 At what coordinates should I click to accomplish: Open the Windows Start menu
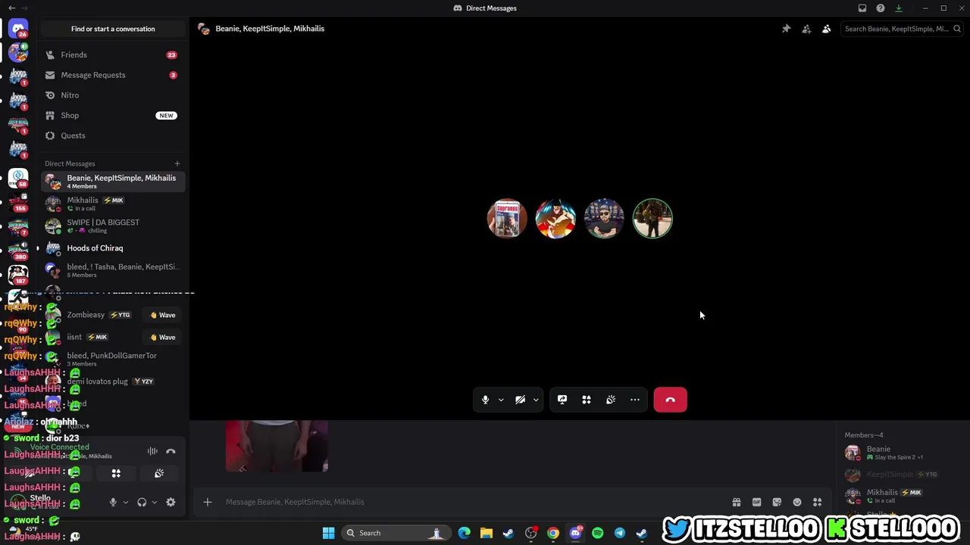pos(328,533)
